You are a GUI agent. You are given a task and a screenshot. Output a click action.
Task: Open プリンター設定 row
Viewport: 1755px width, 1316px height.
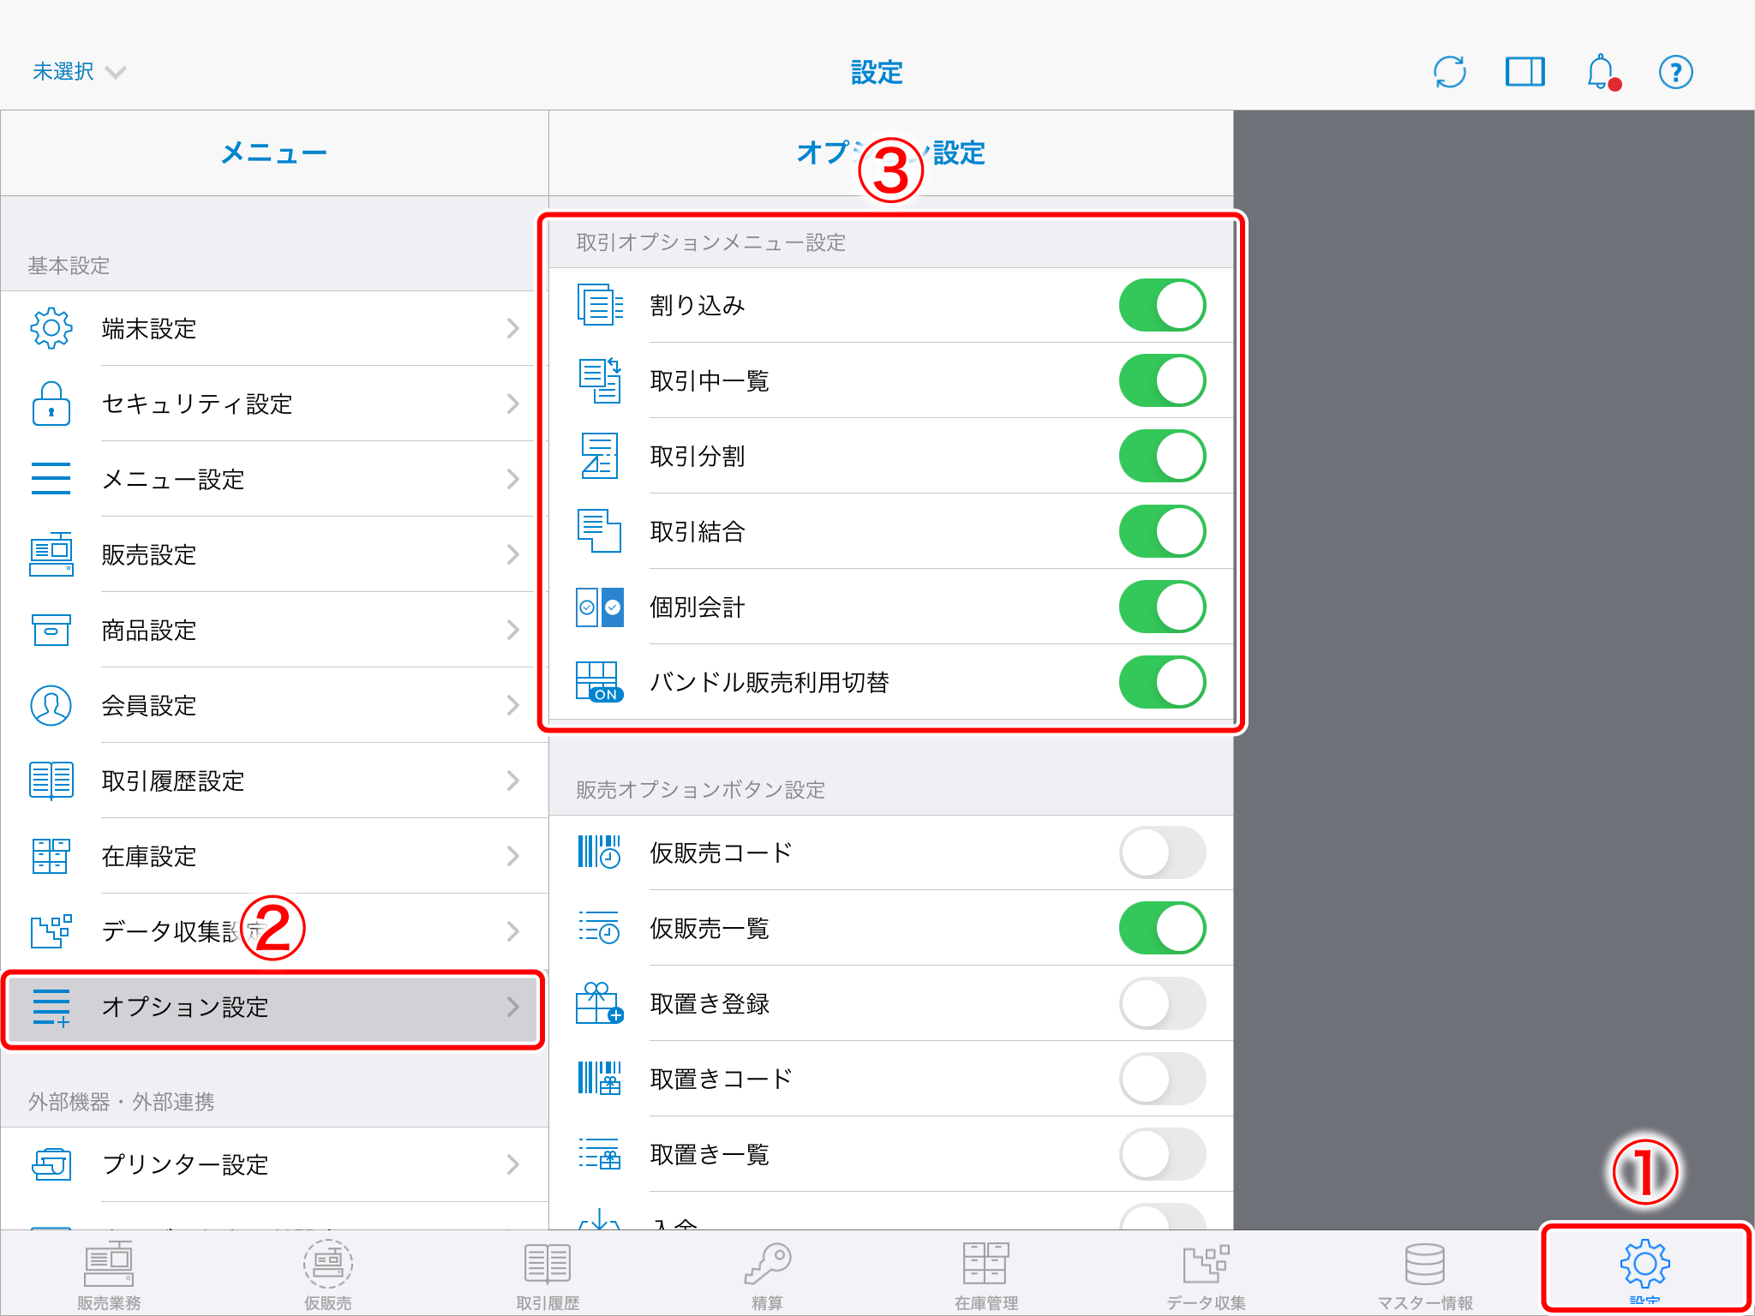(273, 1164)
